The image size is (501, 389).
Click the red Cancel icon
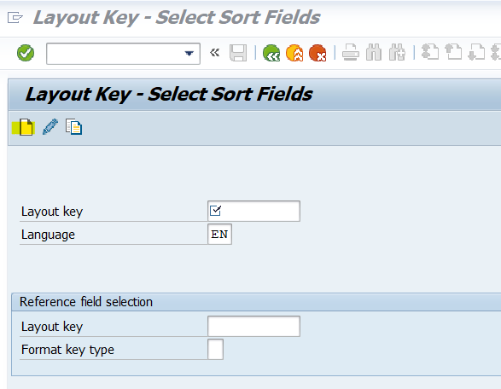(x=317, y=53)
